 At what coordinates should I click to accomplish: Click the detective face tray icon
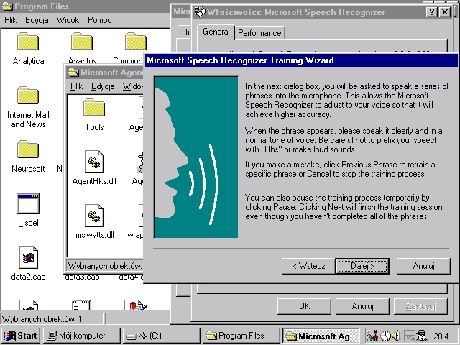click(422, 336)
